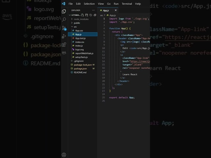
Task: Open the Source Control view
Action: 64,28
